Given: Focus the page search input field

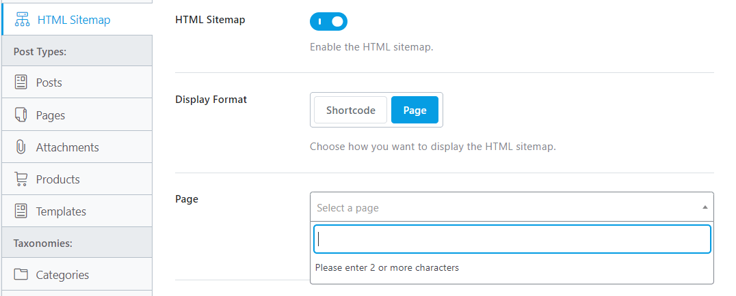Looking at the screenshot, I should point(512,239).
